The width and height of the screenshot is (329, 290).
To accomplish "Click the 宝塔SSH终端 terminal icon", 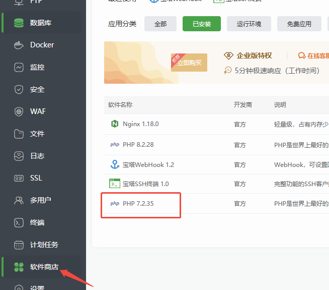I will [x=115, y=184].
